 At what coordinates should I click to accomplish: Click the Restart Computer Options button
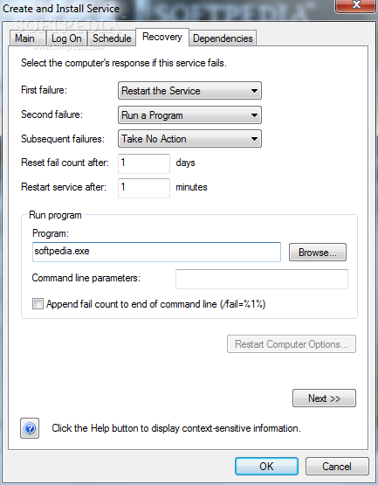click(292, 344)
